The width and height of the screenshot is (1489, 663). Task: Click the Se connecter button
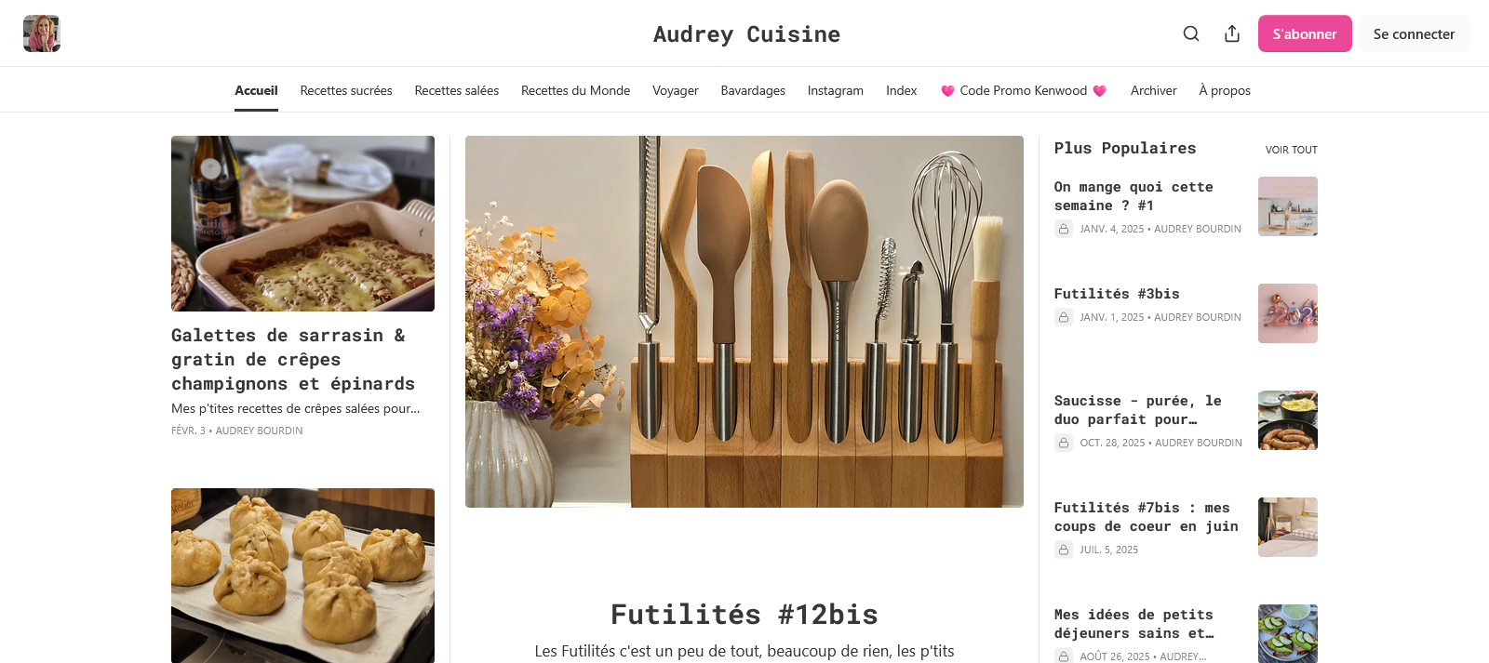[1414, 33]
